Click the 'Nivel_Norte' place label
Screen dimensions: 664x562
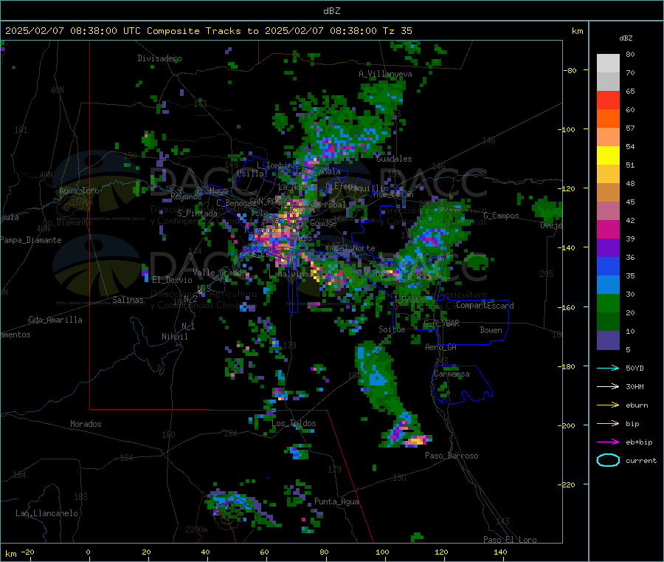(350, 248)
